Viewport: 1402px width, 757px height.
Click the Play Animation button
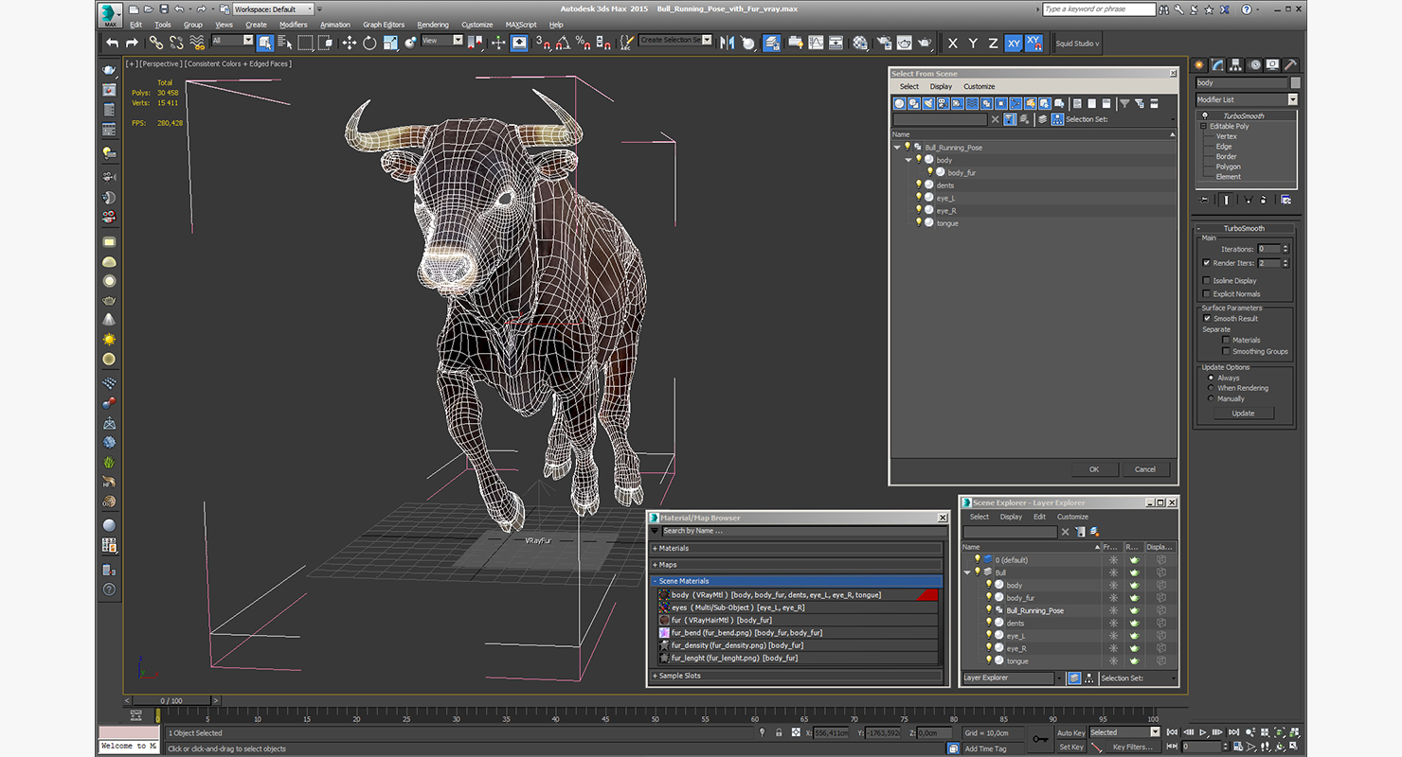(x=1203, y=732)
